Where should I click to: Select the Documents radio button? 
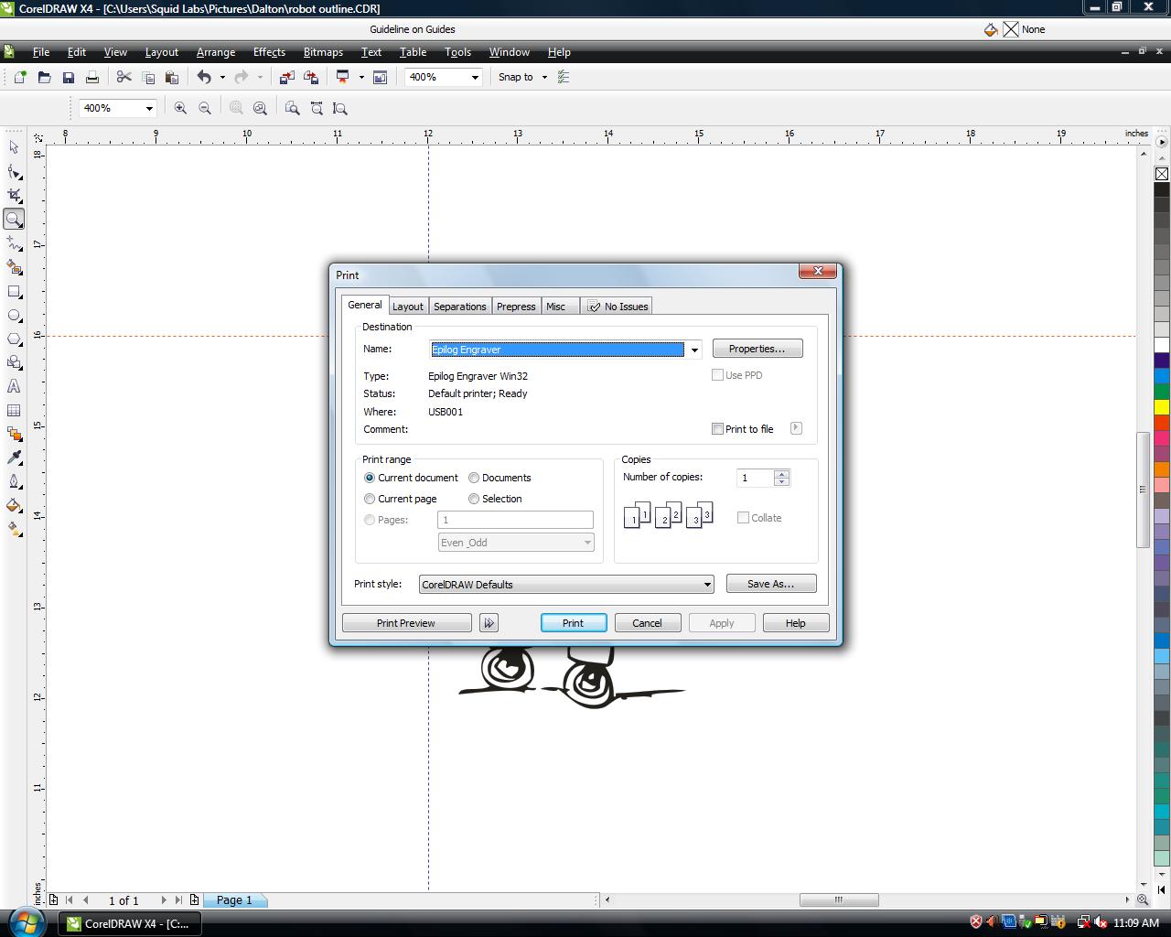point(474,478)
